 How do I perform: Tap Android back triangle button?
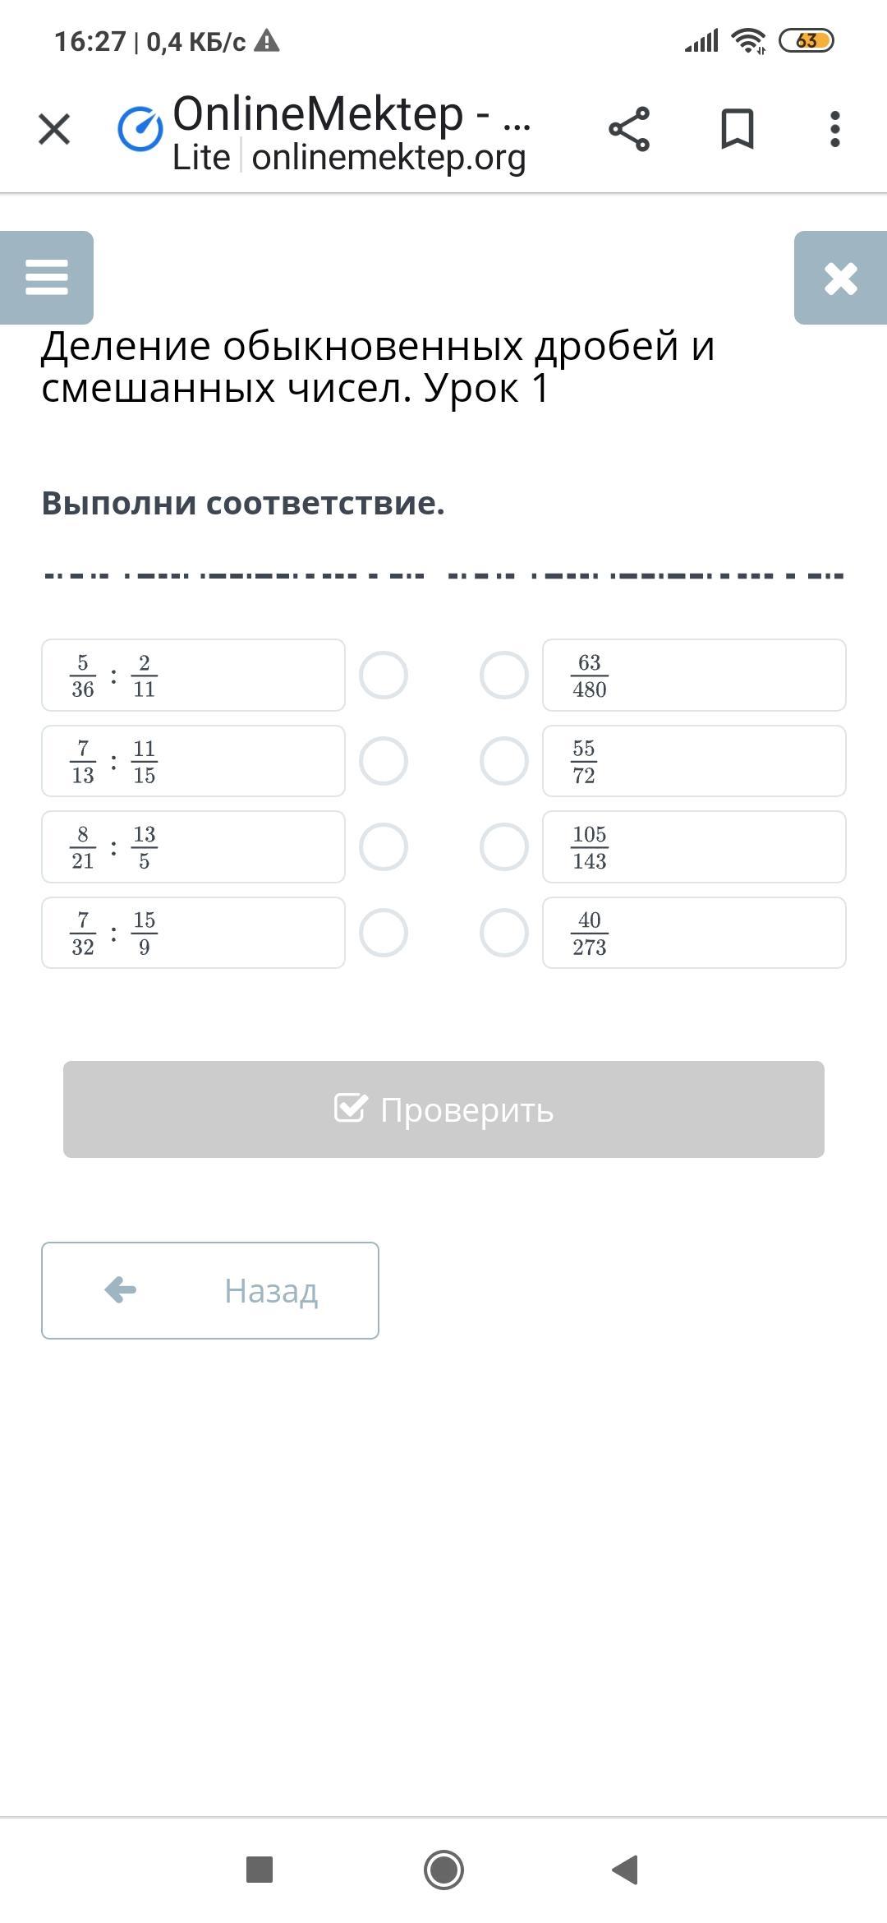click(626, 1870)
